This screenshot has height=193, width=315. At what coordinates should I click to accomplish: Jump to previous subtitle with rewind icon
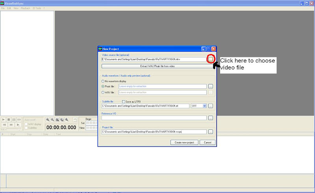(4, 125)
